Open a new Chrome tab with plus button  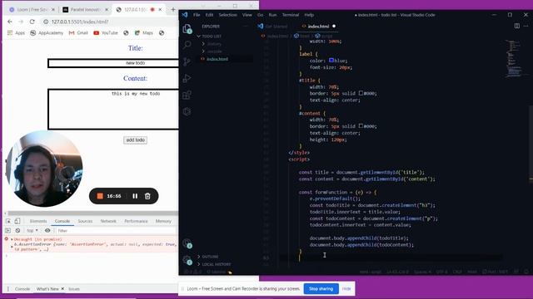pyautogui.click(x=173, y=9)
